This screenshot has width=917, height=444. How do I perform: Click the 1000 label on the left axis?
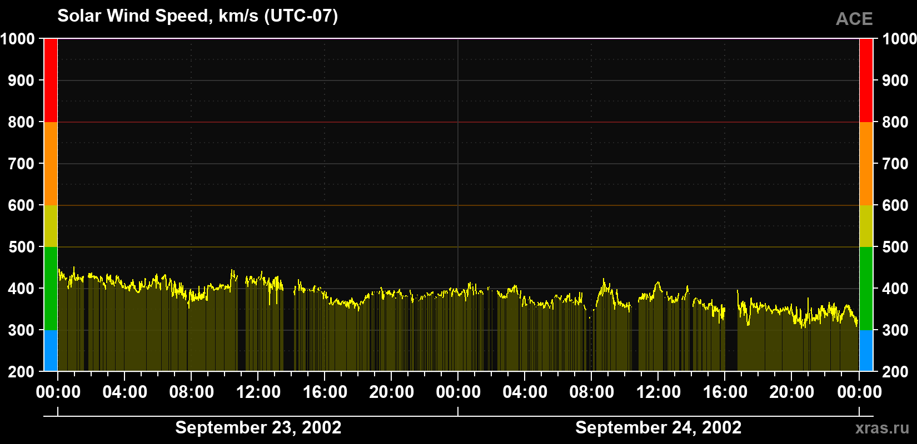(x=18, y=39)
